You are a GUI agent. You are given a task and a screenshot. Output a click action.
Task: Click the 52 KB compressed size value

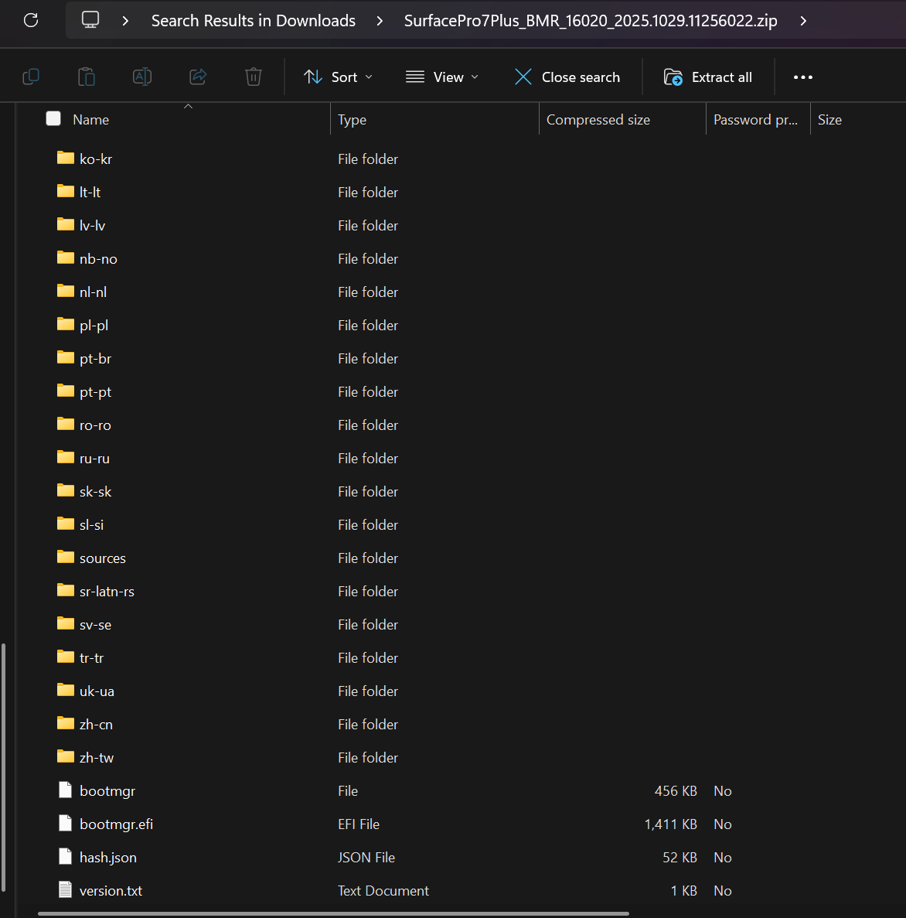(679, 857)
